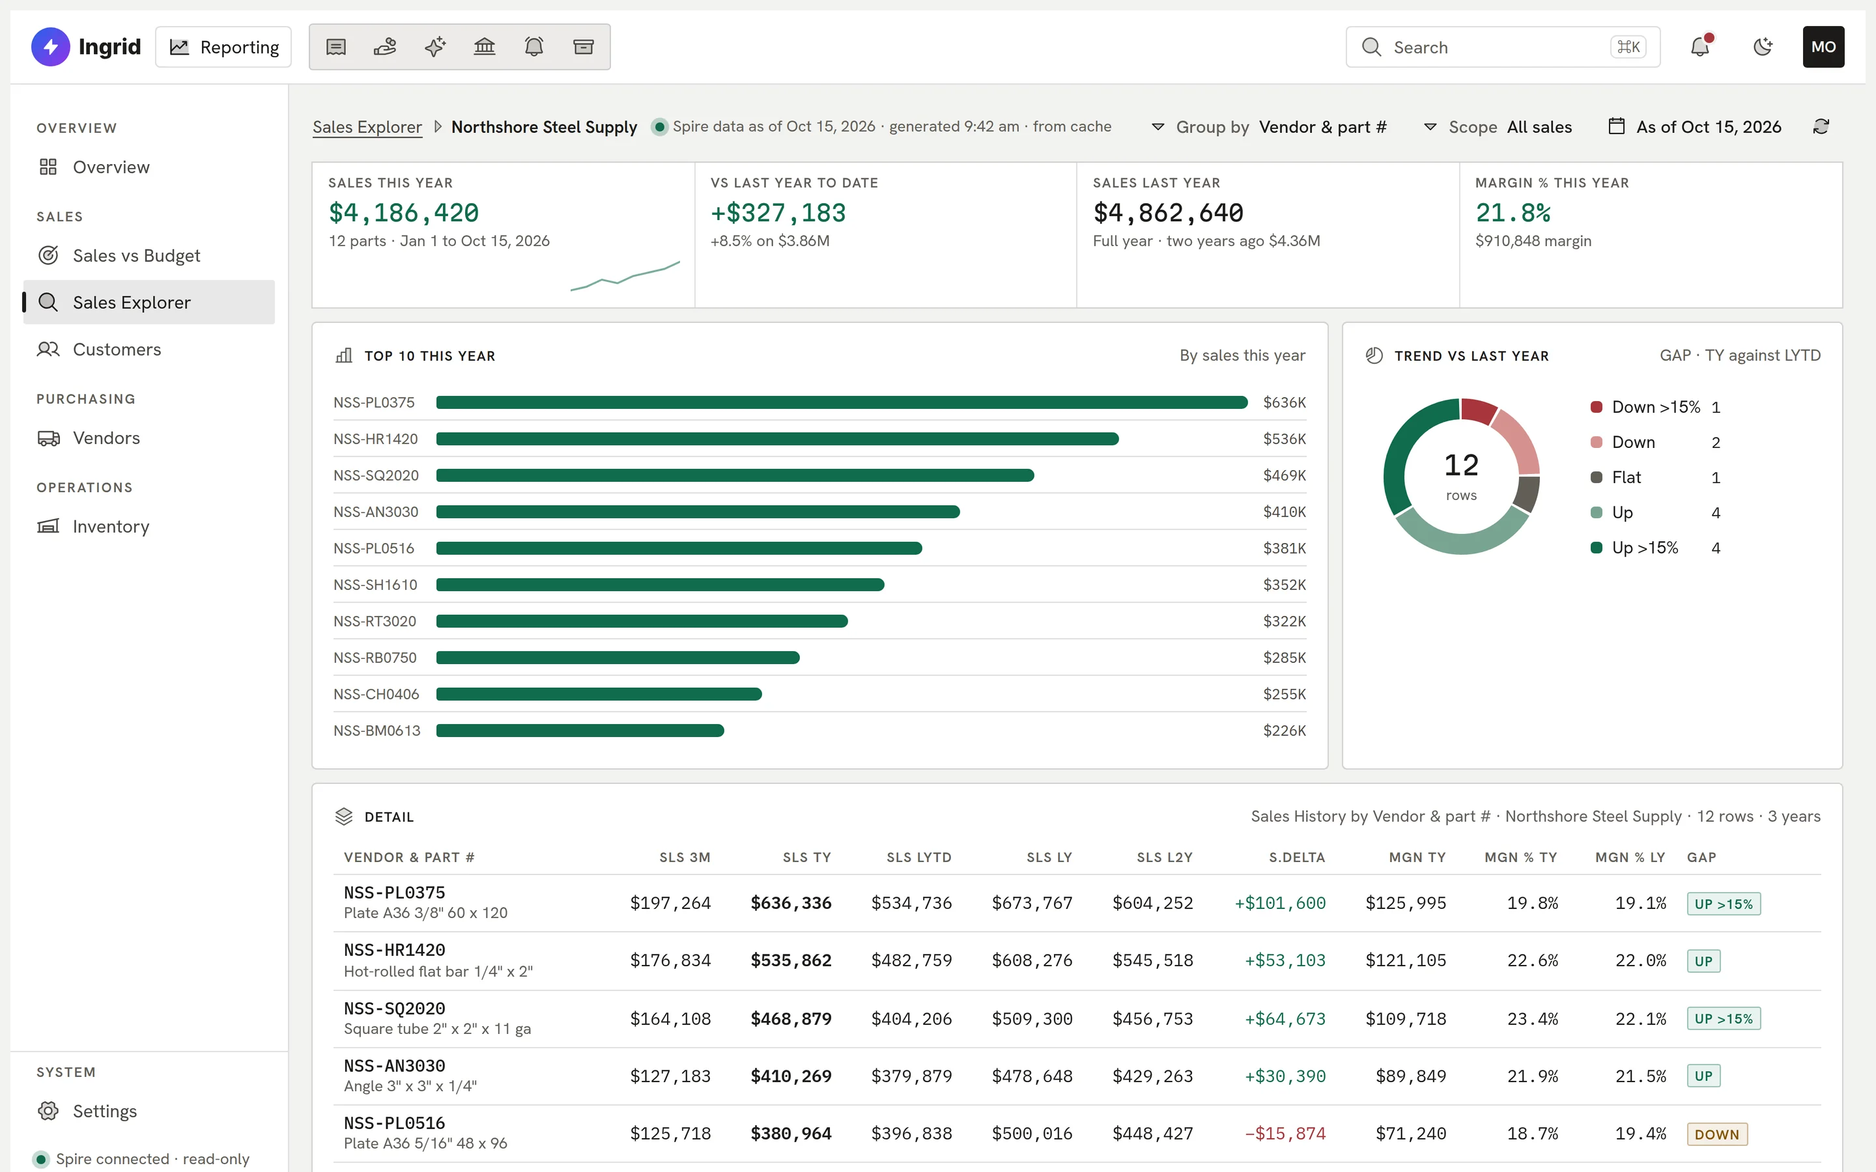Open the sparkles AI icon in the toolbar

[435, 48]
